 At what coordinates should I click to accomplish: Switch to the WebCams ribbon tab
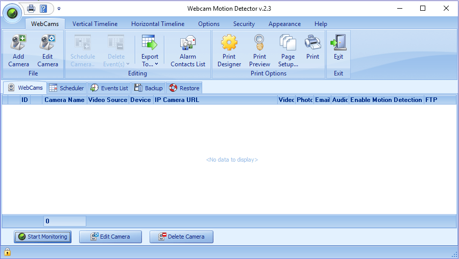pos(45,24)
